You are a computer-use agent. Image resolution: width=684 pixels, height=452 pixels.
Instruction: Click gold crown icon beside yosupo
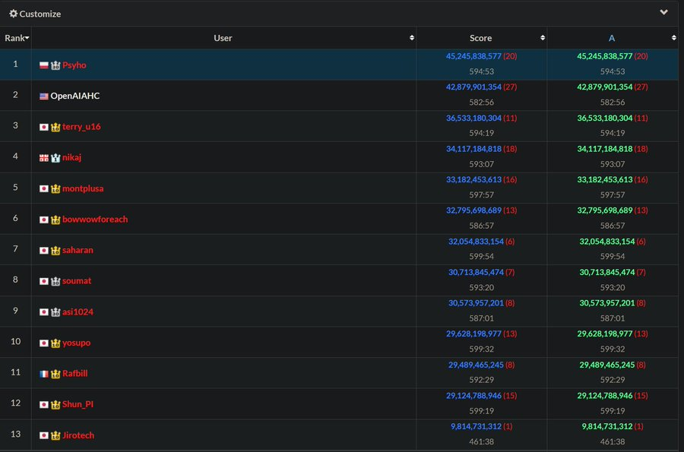55,343
